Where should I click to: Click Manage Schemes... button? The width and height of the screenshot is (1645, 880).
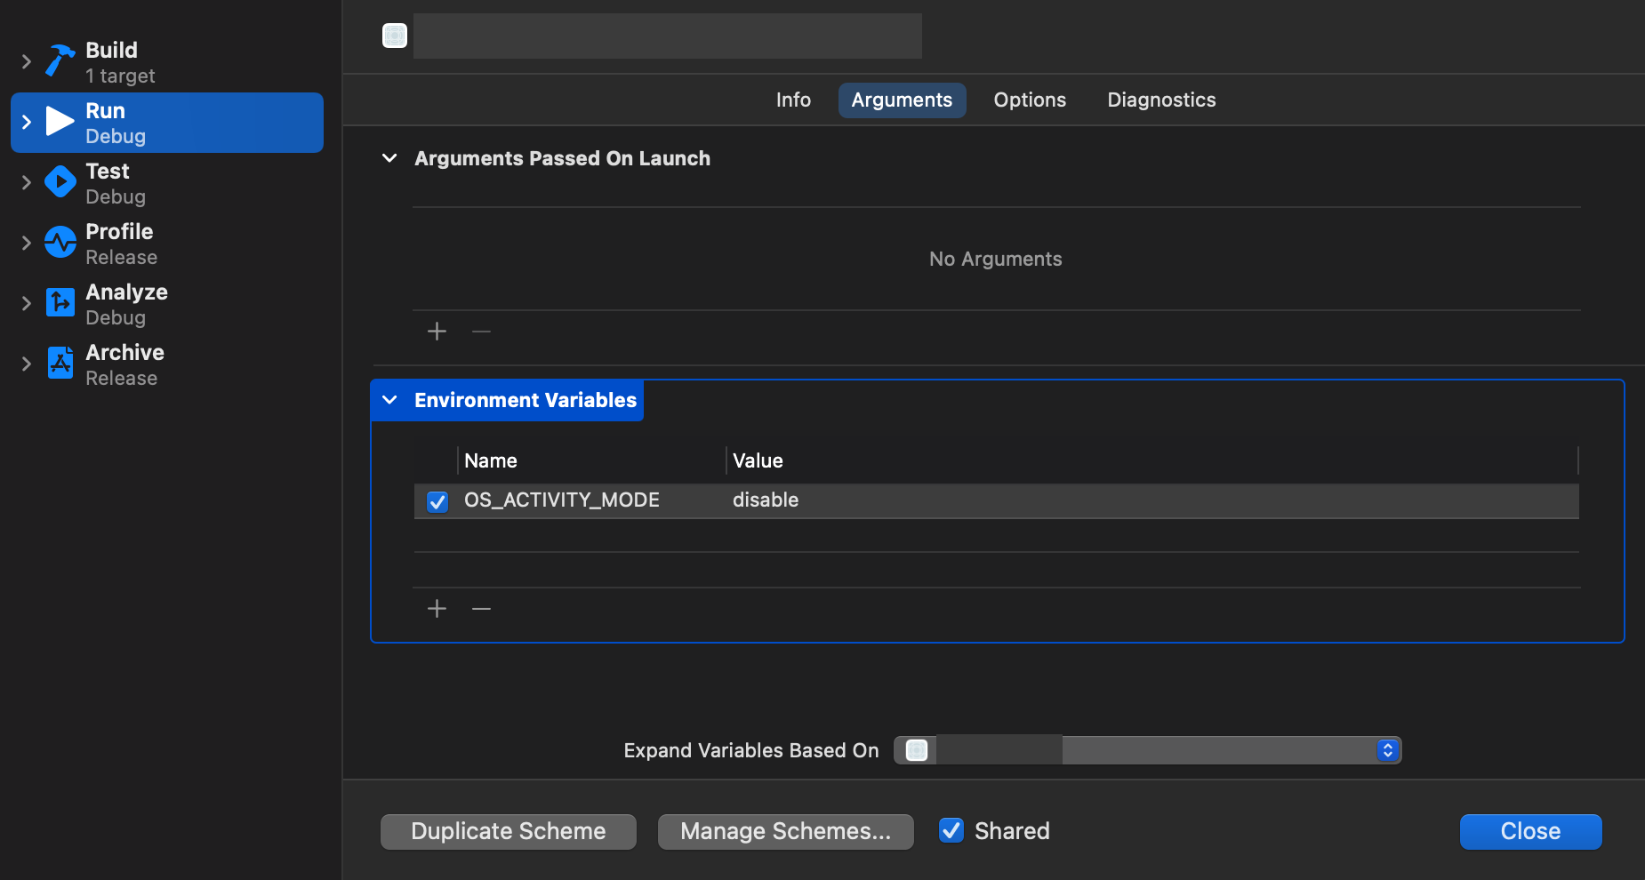(x=786, y=831)
